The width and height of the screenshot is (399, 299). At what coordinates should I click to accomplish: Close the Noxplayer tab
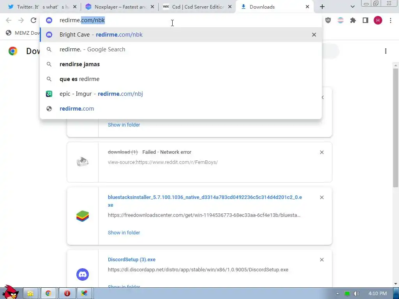click(152, 7)
